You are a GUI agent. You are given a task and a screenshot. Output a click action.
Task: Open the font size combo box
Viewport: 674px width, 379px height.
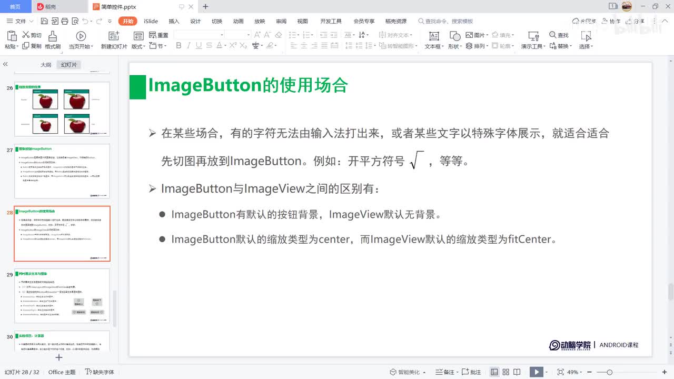pyautogui.click(x=238, y=35)
